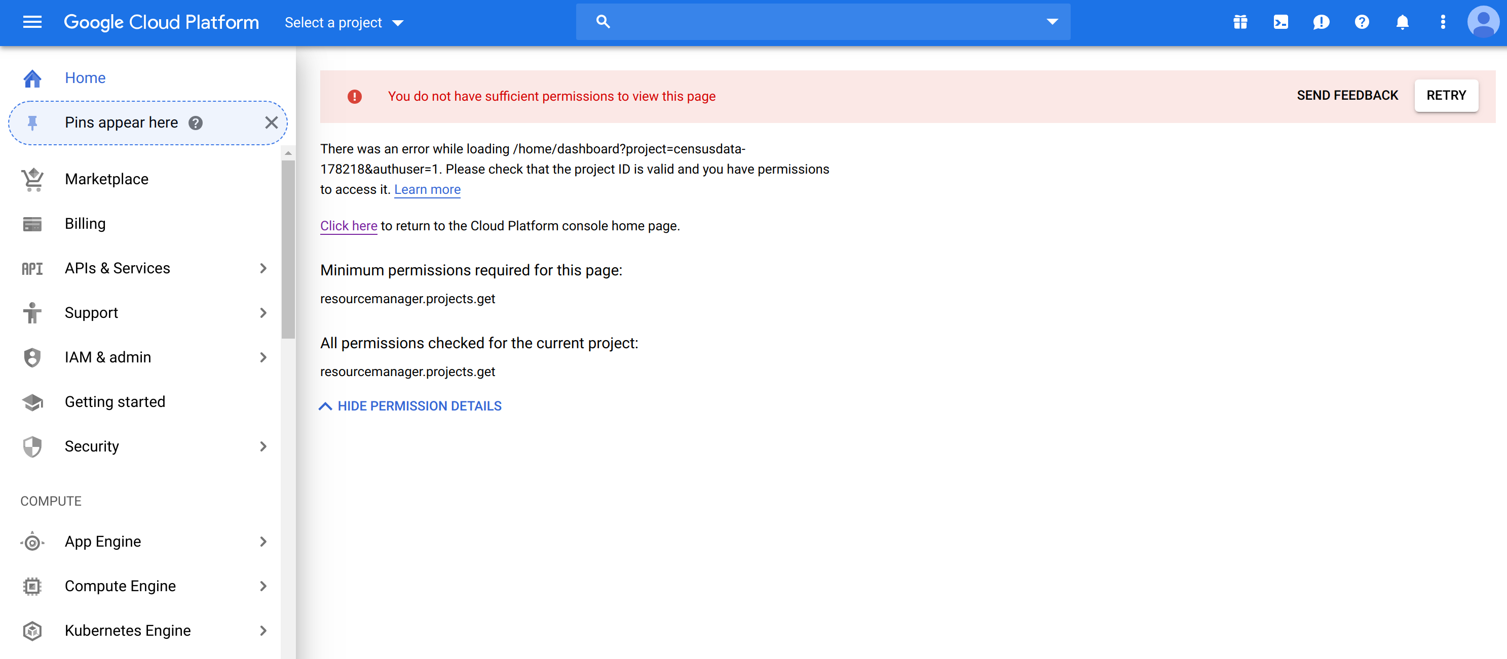Dismiss the Pins appear here box
Viewport: 1507px width, 659px height.
[x=271, y=122]
